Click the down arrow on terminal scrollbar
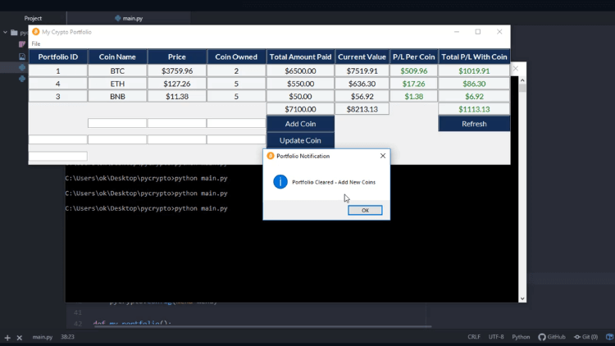This screenshot has height=346, width=615. click(x=522, y=298)
